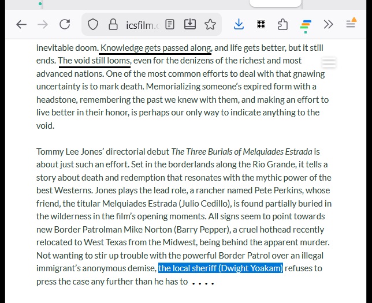Expand the trailing ellipsis after the paragraph
Viewport: 372px width, 303px height.
(x=203, y=283)
